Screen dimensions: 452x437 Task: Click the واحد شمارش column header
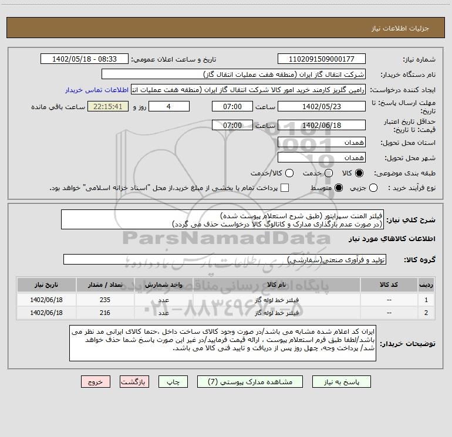pyautogui.click(x=163, y=284)
